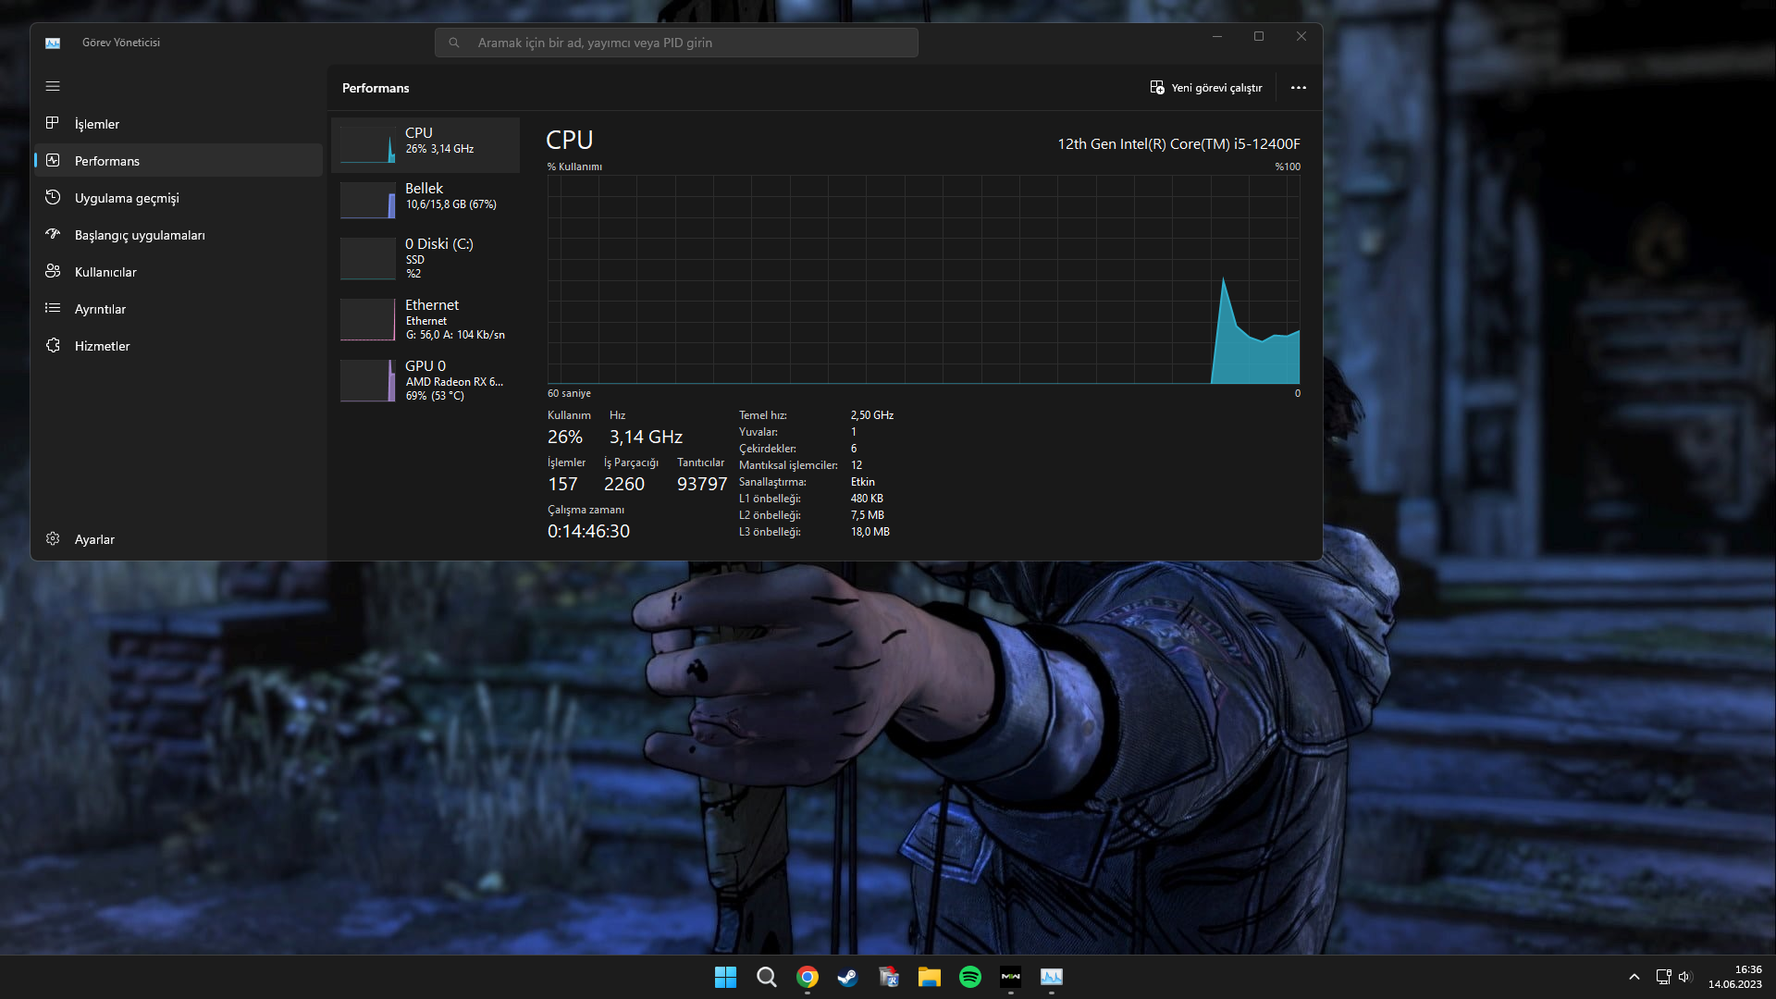Screen dimensions: 1776x999
Task: Open Ayarlar settings gear icon
Action: [53, 538]
